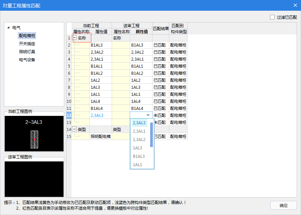Collapse the 电气 tree node
This screenshot has width=301, height=215.
pos(8,28)
